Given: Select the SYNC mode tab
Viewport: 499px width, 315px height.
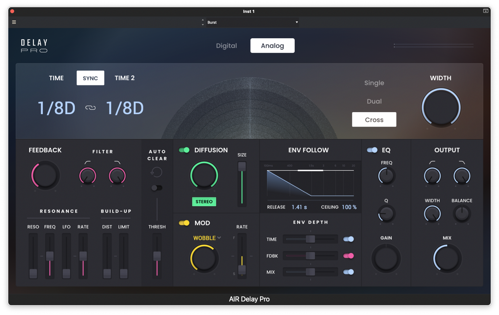Looking at the screenshot, I should pos(90,78).
